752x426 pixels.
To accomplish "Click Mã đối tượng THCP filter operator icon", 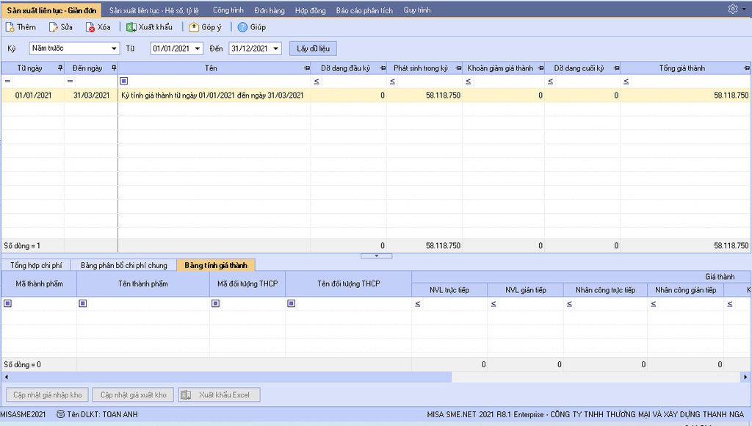I will click(215, 303).
